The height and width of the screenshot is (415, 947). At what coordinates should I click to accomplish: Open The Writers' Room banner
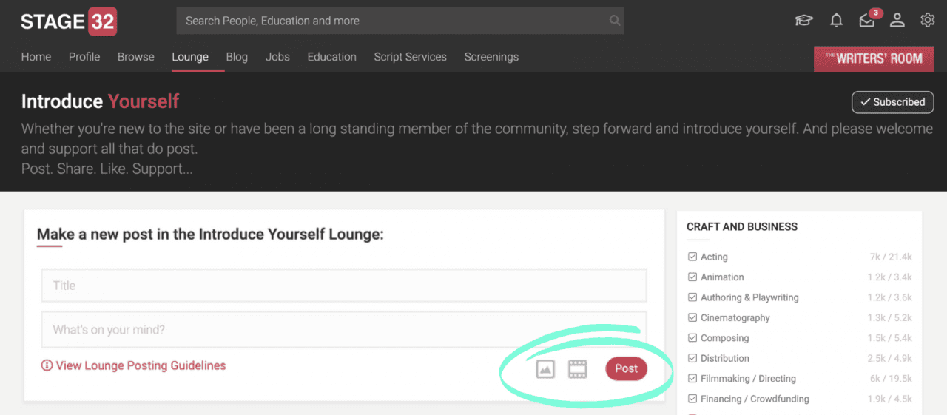click(x=874, y=58)
